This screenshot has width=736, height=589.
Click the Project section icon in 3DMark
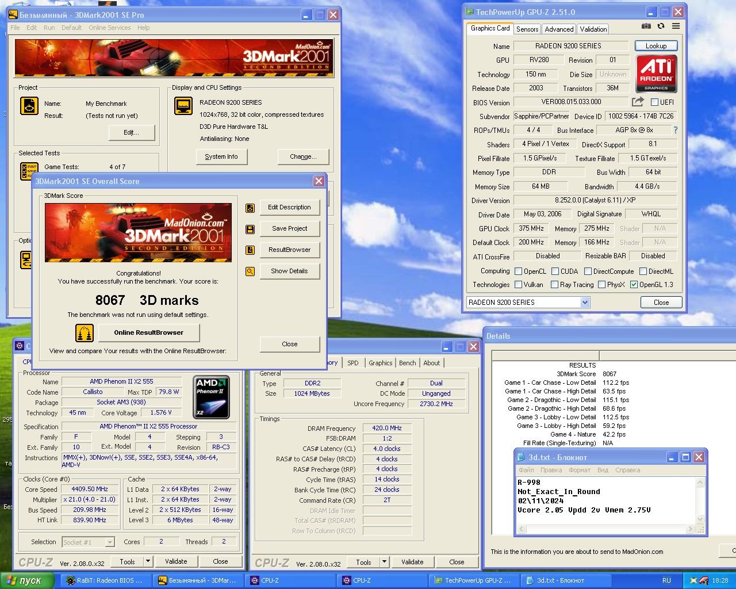29,106
